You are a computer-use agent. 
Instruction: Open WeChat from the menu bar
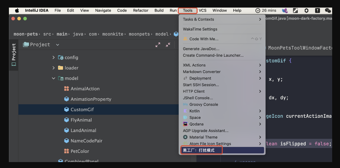(x=328, y=11)
